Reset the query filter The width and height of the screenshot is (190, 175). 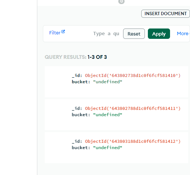click(134, 34)
